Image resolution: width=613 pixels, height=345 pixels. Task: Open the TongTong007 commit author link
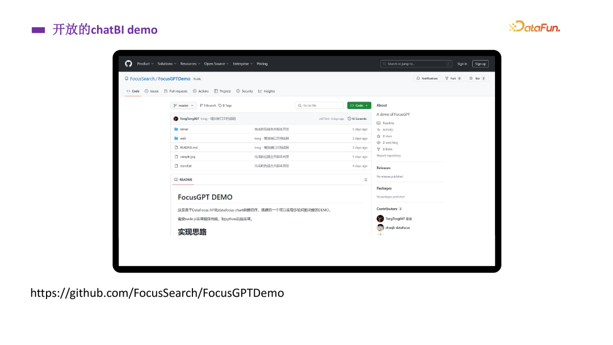coord(189,119)
